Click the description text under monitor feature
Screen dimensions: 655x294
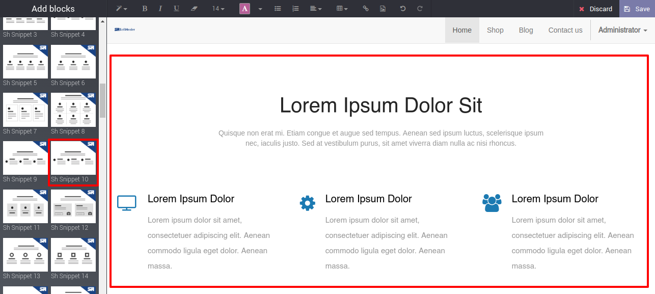click(x=209, y=243)
